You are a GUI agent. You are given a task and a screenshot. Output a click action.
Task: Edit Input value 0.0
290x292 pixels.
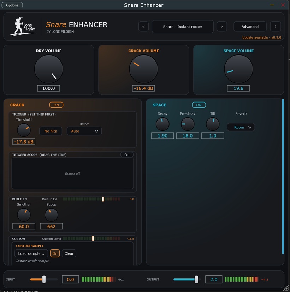pyautogui.click(x=70, y=279)
